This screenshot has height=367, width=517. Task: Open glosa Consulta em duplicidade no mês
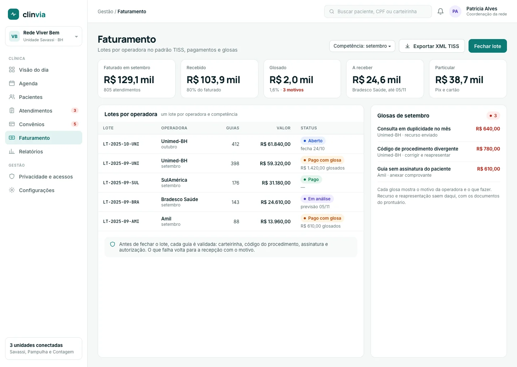439,132
